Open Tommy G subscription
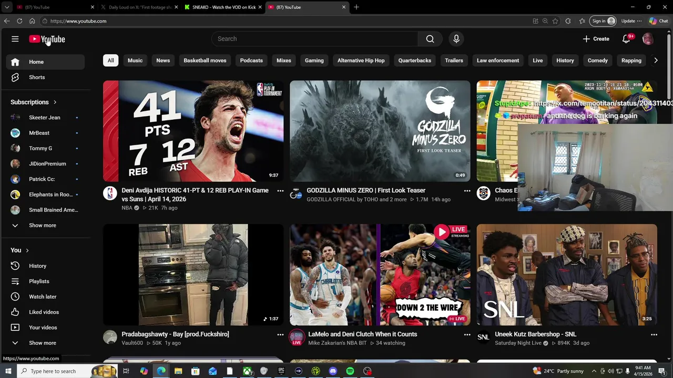Screen dimensions: 673x378 click(x=45, y=149)
